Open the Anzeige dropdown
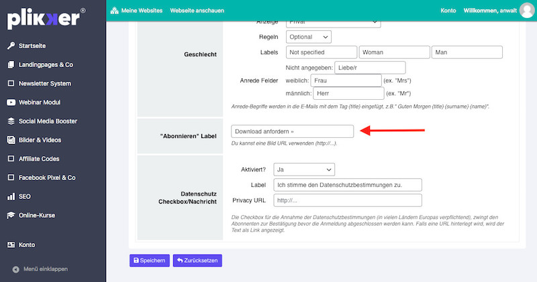 333,22
